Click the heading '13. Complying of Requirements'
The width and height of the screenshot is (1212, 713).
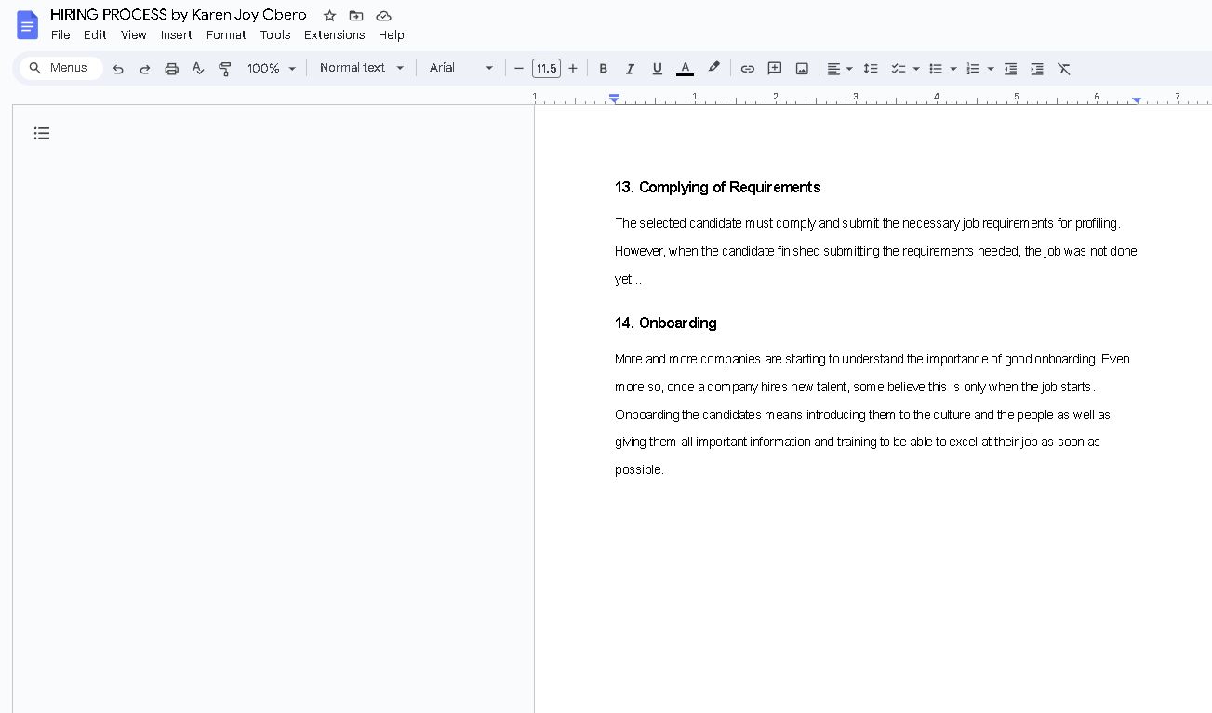[x=717, y=188]
